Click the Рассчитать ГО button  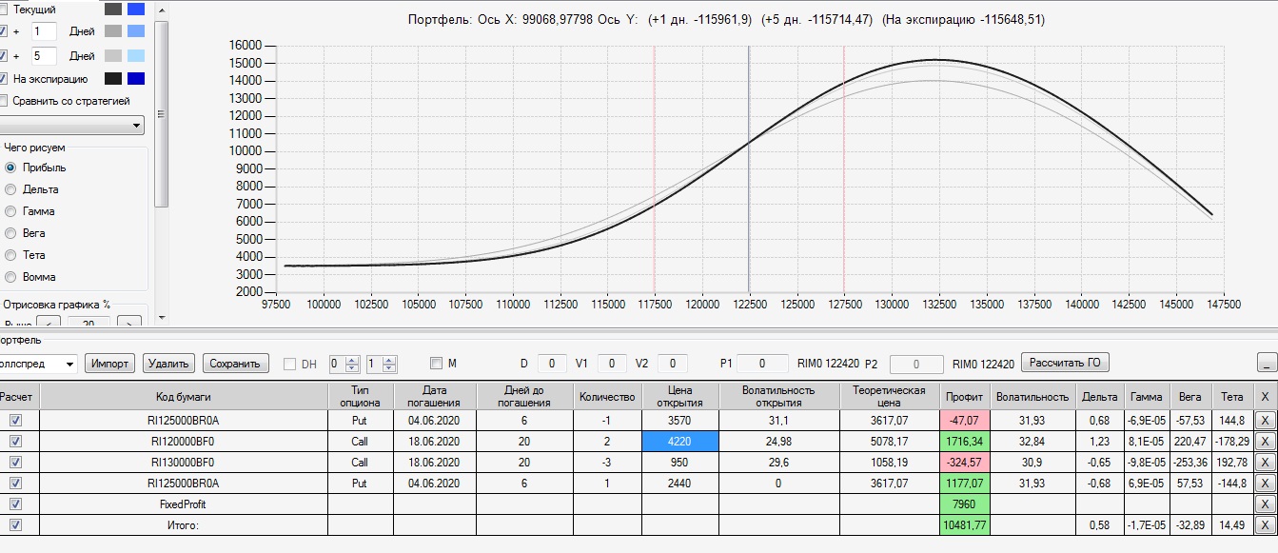(1065, 363)
